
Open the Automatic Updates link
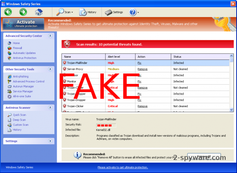24,53
